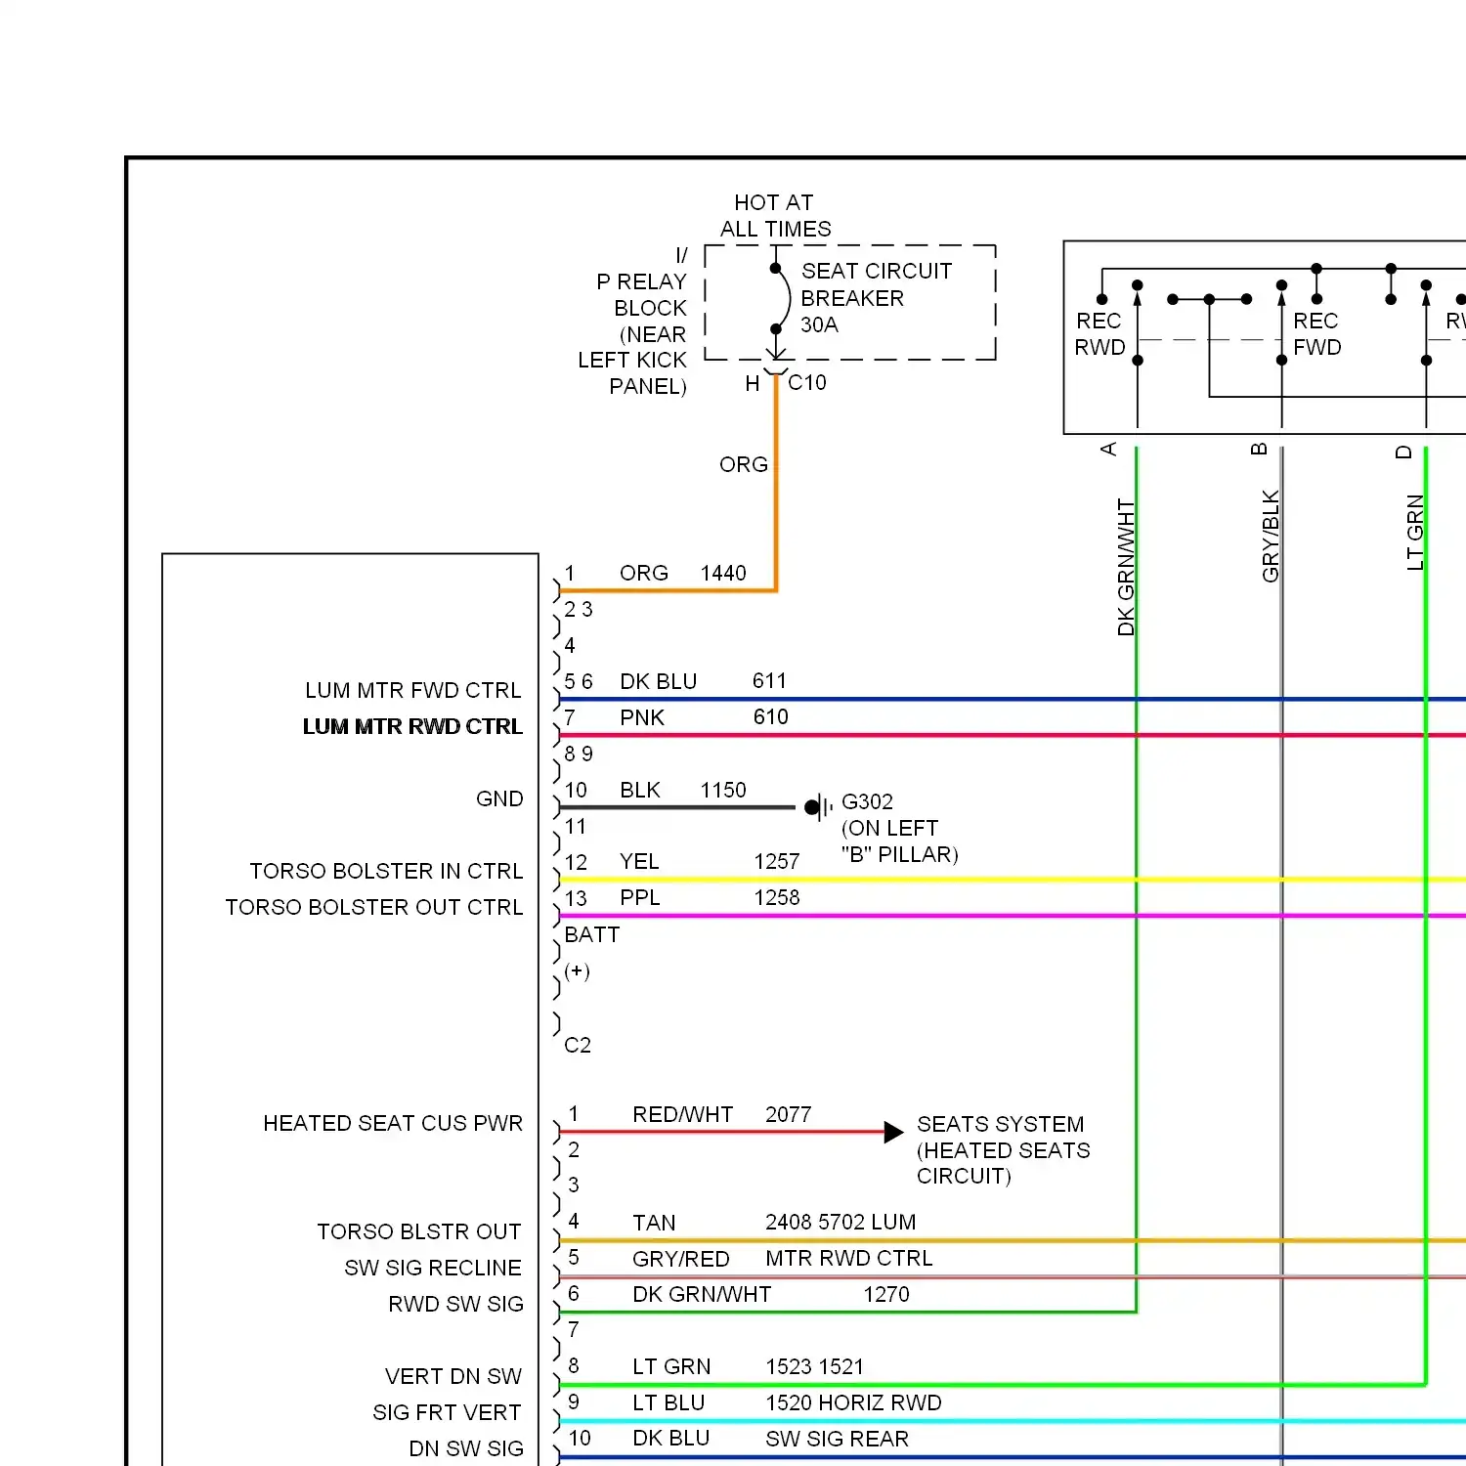The image size is (1466, 1466).
Task: Select the bold LUM MTR RWD CTRL label
Action: tap(412, 727)
